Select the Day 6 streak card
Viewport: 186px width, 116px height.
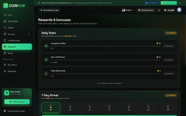pyautogui.click(x=148, y=107)
